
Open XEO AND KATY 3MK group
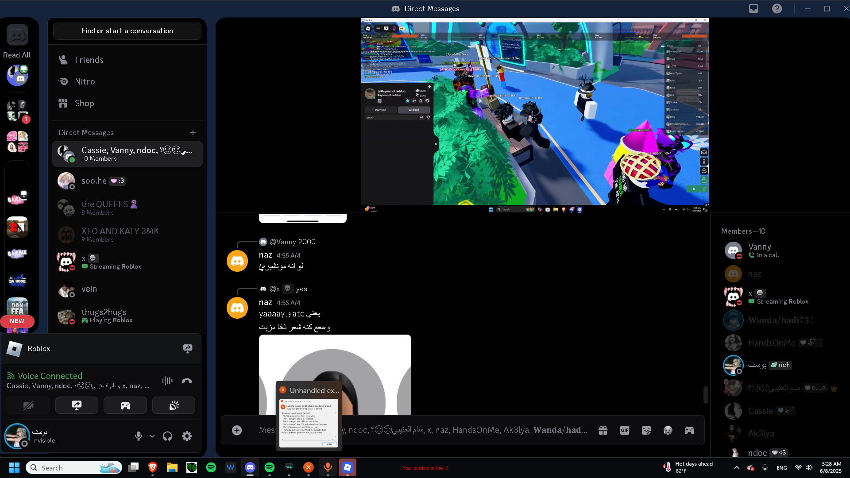click(127, 235)
